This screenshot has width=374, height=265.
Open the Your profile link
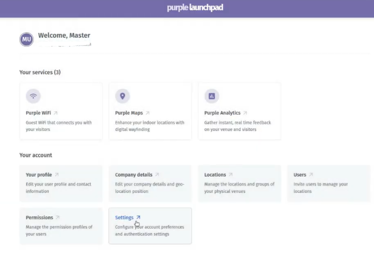(39, 175)
